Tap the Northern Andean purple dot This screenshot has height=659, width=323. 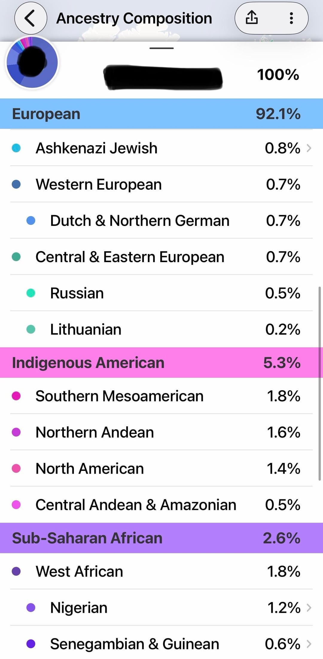tap(16, 432)
